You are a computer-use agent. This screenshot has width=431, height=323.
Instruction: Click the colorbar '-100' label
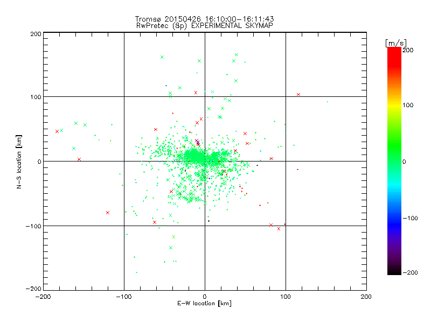click(410, 218)
